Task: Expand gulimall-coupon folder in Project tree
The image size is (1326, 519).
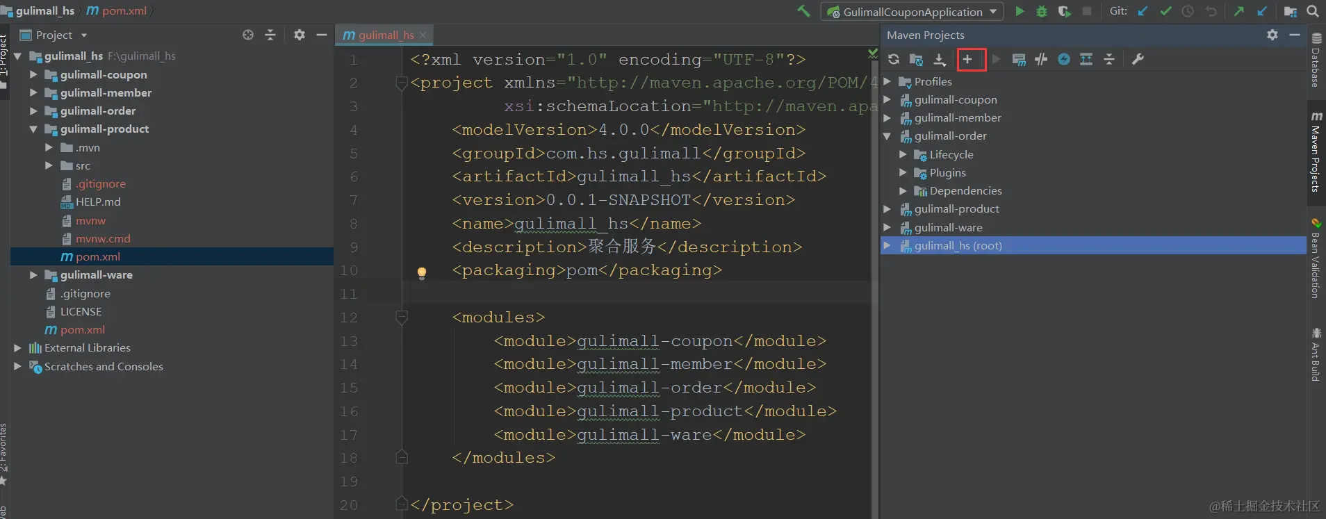Action: pyautogui.click(x=33, y=74)
